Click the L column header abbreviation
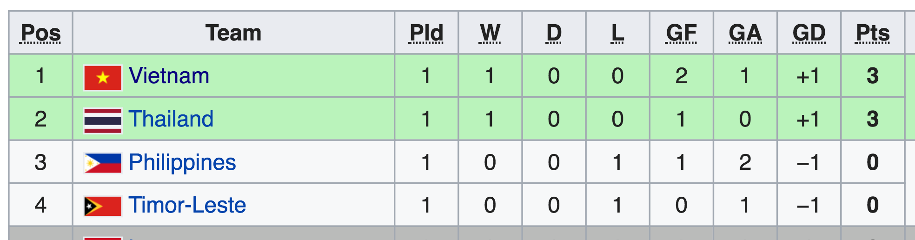915x240 pixels. click(x=617, y=33)
